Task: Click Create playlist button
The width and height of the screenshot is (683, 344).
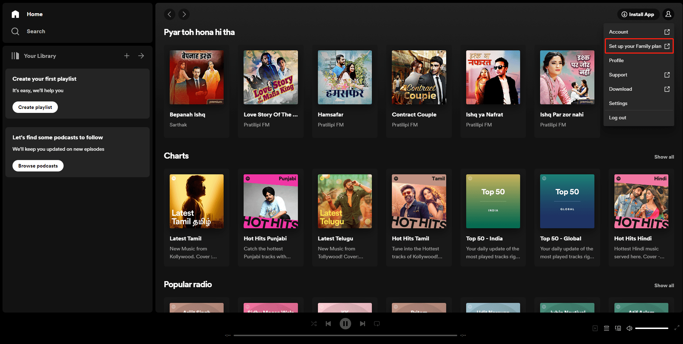Action: click(35, 107)
